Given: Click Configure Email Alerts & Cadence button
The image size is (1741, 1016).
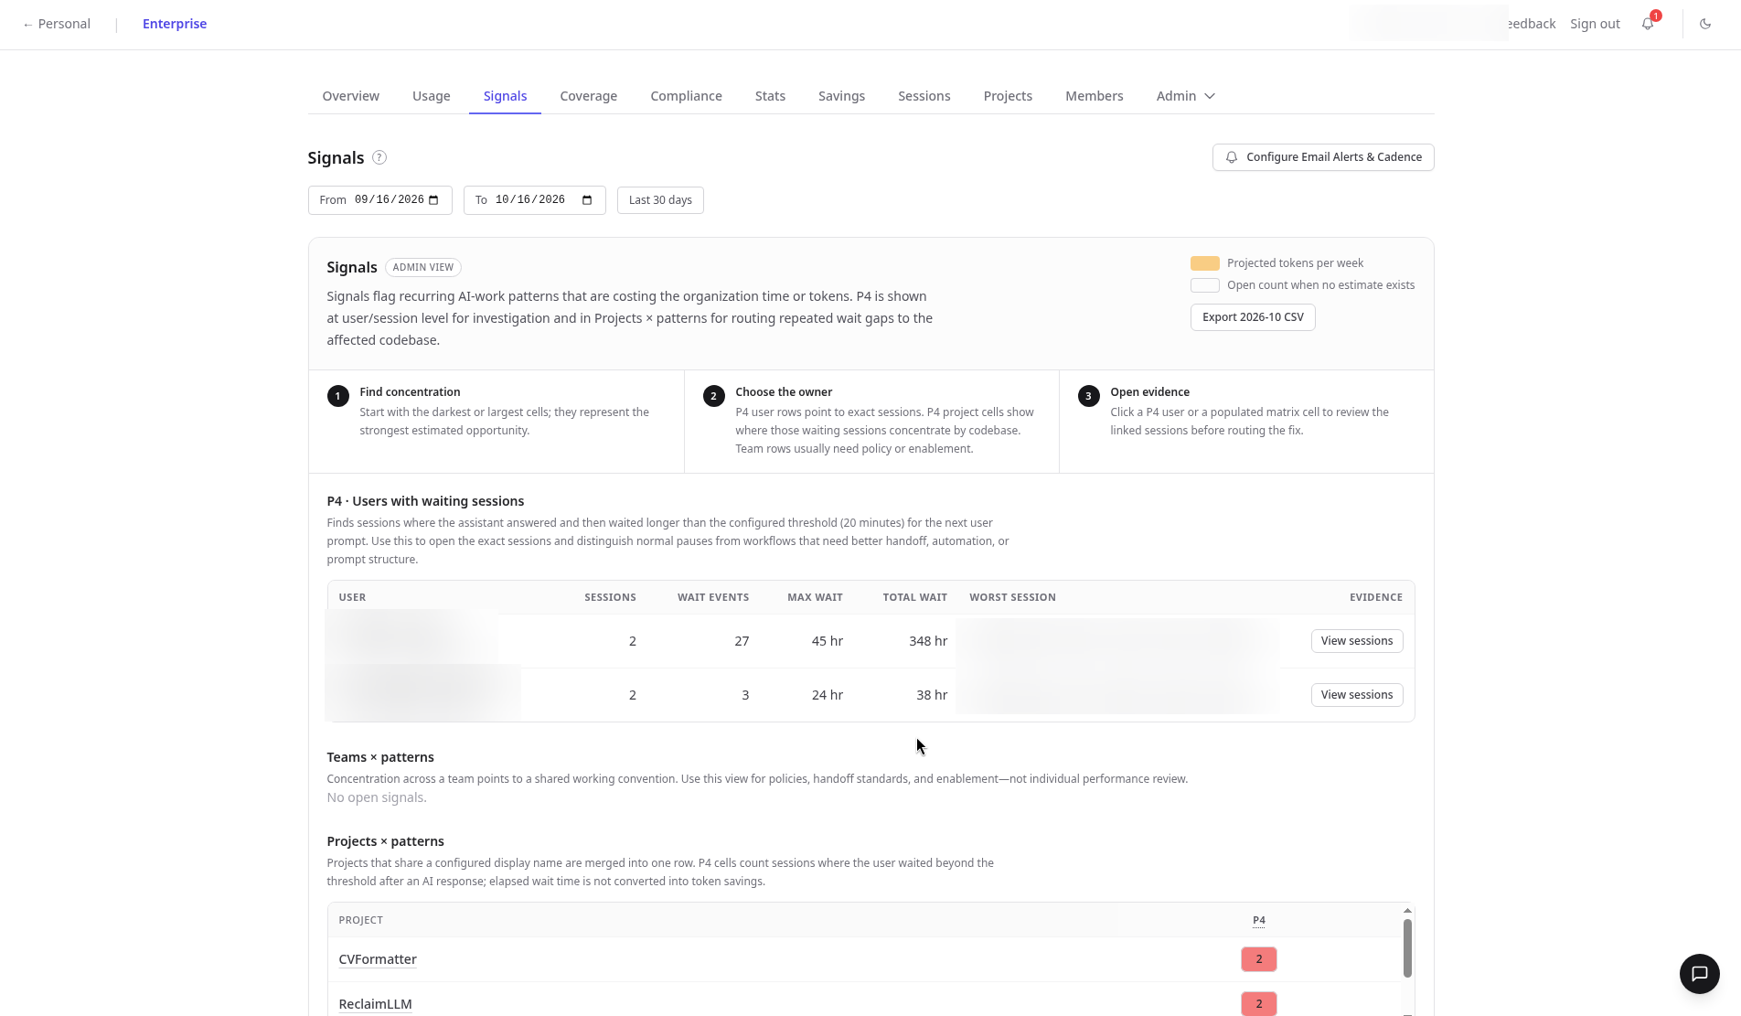Looking at the screenshot, I should point(1323,157).
